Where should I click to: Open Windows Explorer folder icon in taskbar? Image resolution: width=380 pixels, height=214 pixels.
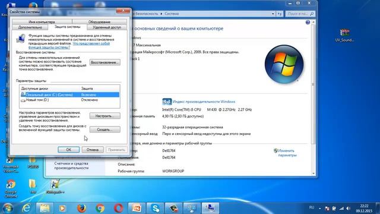(45, 208)
